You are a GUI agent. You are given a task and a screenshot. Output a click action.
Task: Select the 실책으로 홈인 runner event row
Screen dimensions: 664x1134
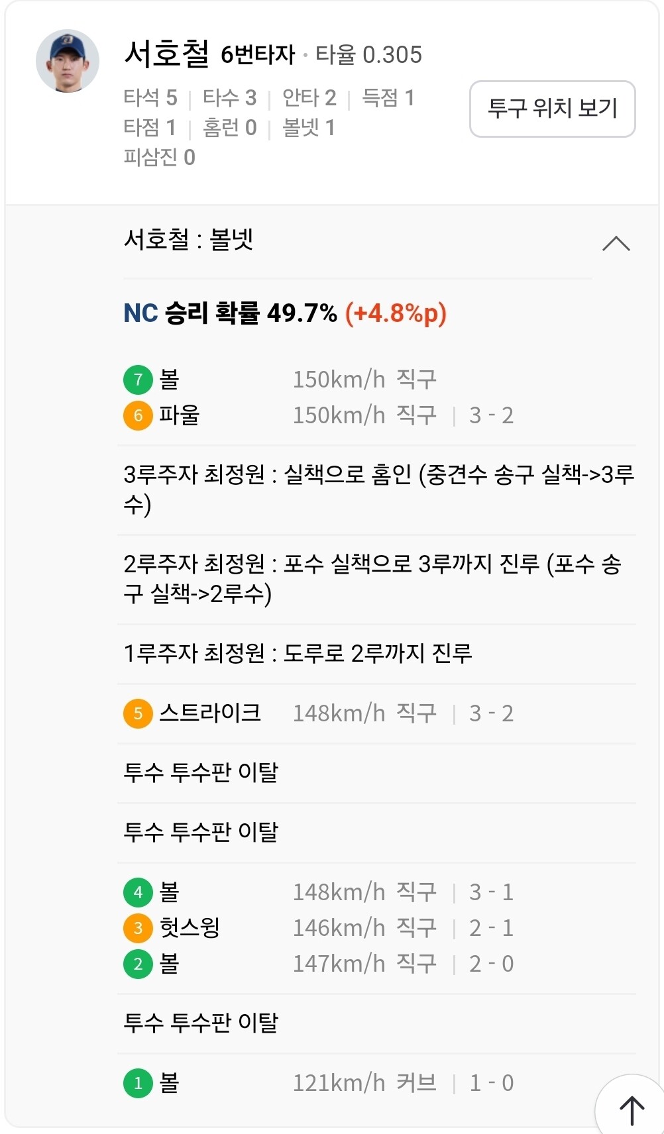[x=378, y=490]
